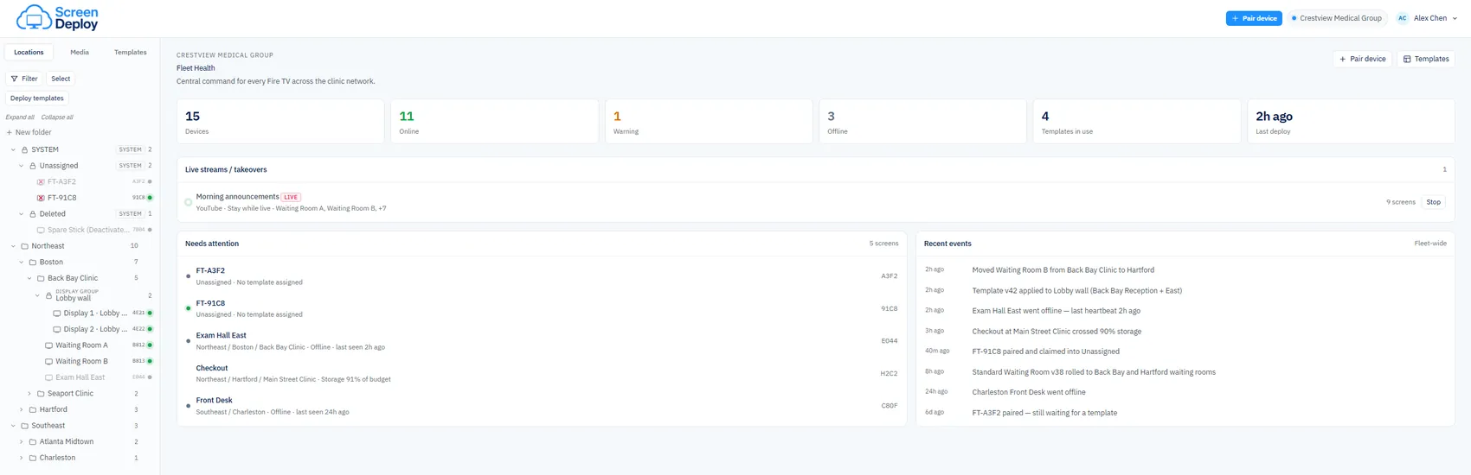Switch to the Locations tab
Image resolution: width=1471 pixels, height=475 pixels.
click(29, 53)
